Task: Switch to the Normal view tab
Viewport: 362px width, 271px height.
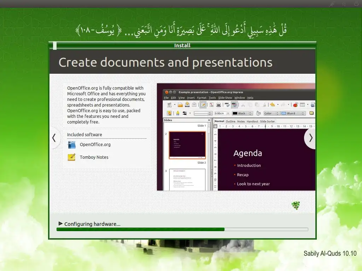Action: click(219, 121)
